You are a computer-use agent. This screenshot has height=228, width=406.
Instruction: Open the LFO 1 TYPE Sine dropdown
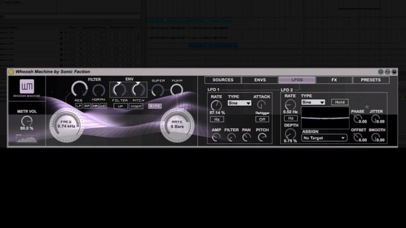coord(239,103)
